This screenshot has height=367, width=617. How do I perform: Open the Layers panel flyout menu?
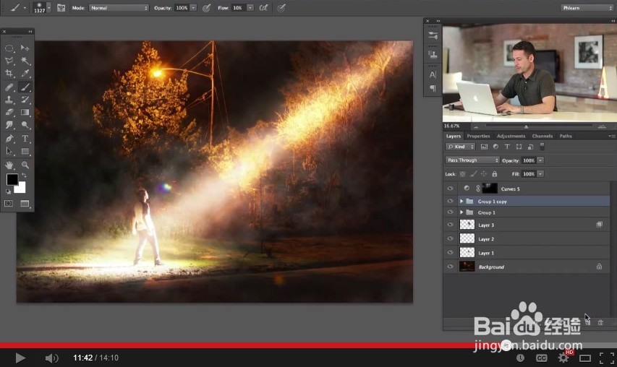pyautogui.click(x=611, y=136)
